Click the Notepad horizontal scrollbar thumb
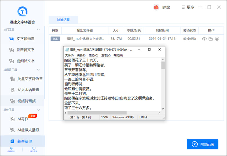The width and height of the screenshot is (227, 156). tap(97, 113)
